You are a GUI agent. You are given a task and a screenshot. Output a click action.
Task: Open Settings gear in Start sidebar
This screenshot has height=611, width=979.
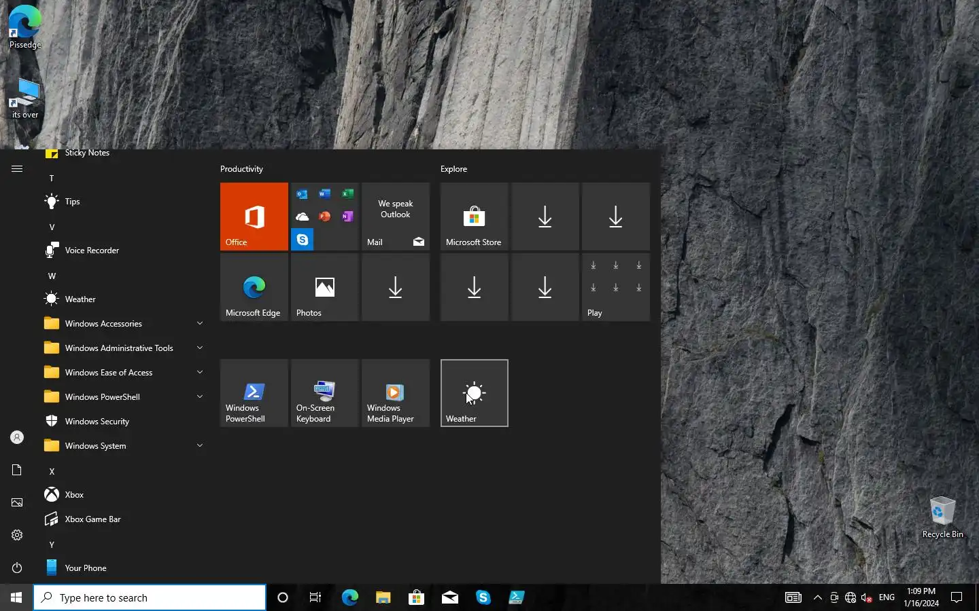coord(17,535)
